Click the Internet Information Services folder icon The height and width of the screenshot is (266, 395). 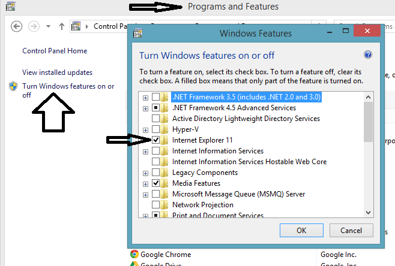click(x=164, y=151)
